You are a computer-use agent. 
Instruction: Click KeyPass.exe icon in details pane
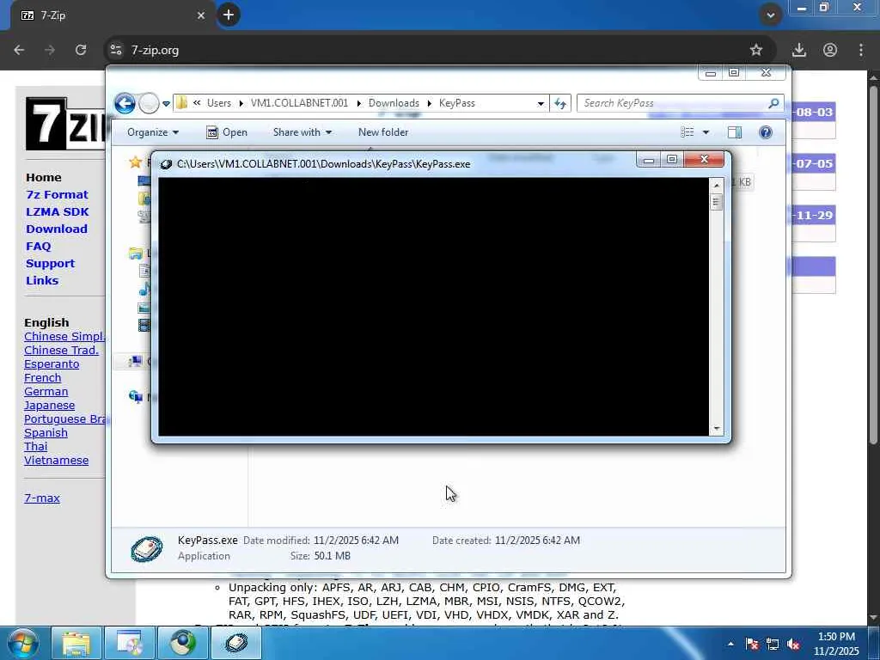(146, 549)
